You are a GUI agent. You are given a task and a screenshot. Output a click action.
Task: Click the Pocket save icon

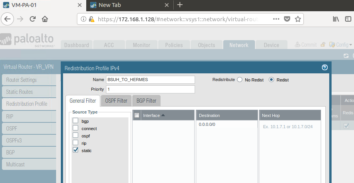pos(287,19)
